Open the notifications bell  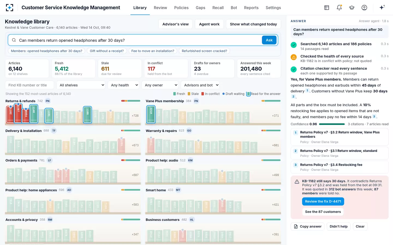[x=339, y=8]
